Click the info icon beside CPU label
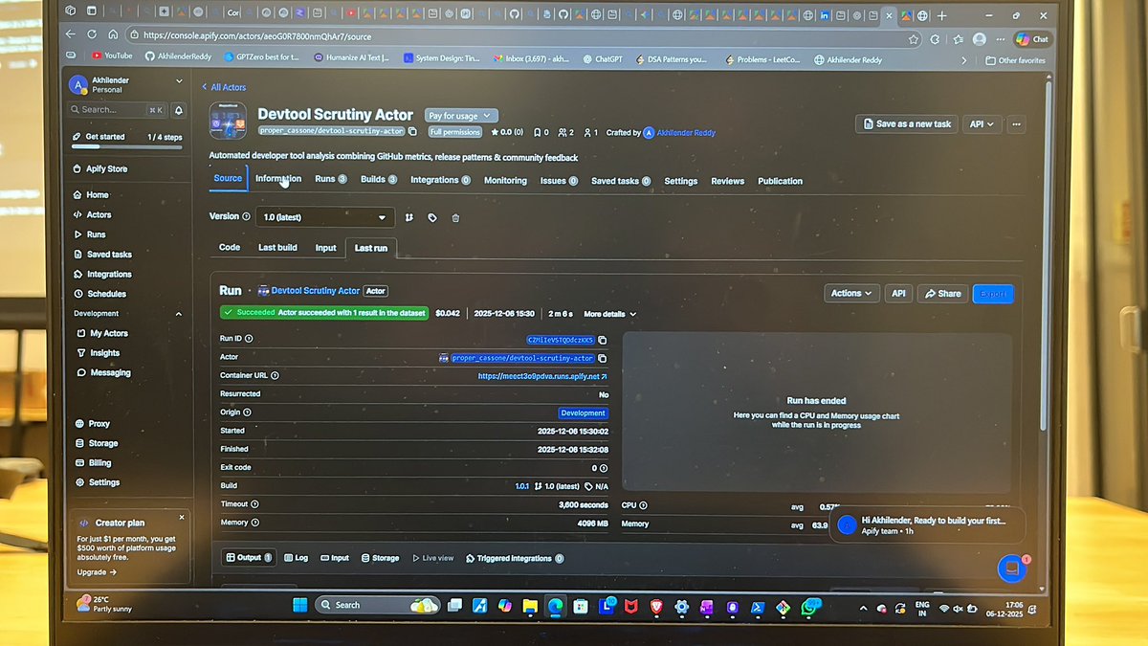 [643, 504]
